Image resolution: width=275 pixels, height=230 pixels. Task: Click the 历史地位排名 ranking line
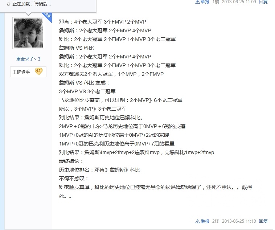pyautogui.click(x=99, y=170)
